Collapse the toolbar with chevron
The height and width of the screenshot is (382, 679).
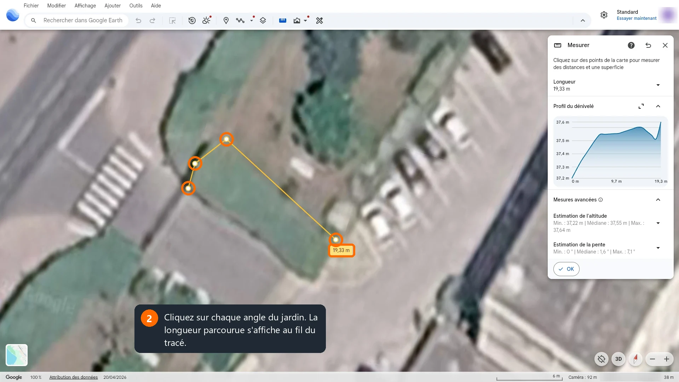tap(583, 21)
